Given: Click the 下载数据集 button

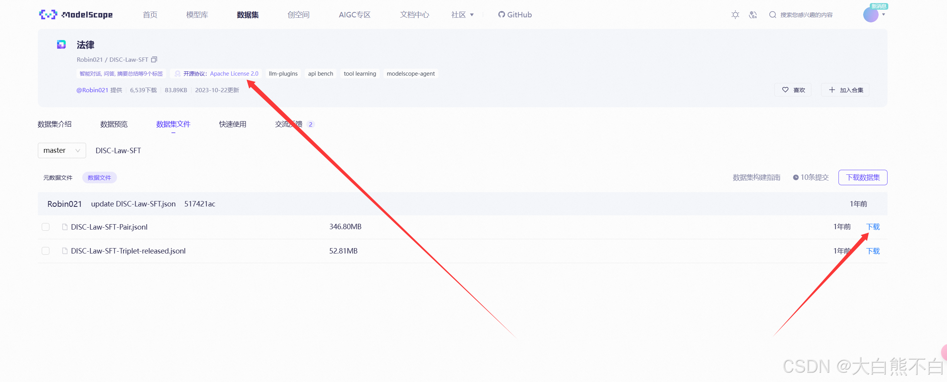Looking at the screenshot, I should coord(863,177).
